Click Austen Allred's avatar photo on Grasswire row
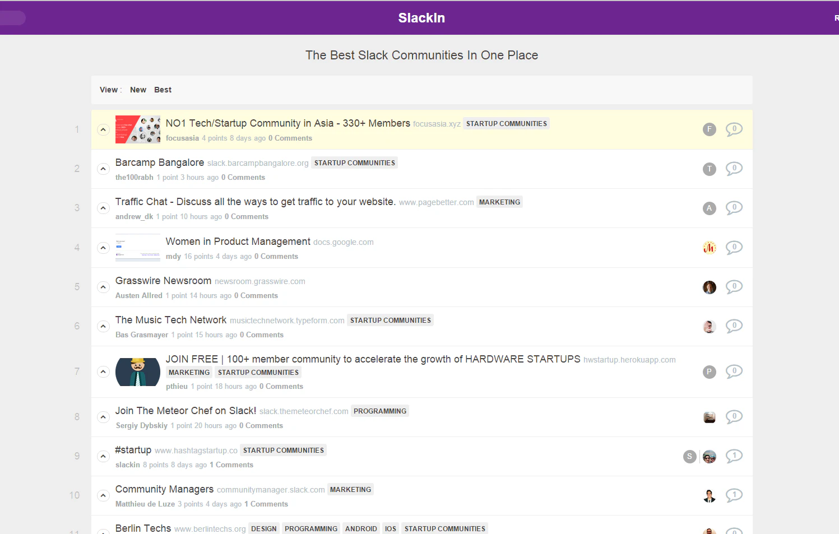 (710, 287)
